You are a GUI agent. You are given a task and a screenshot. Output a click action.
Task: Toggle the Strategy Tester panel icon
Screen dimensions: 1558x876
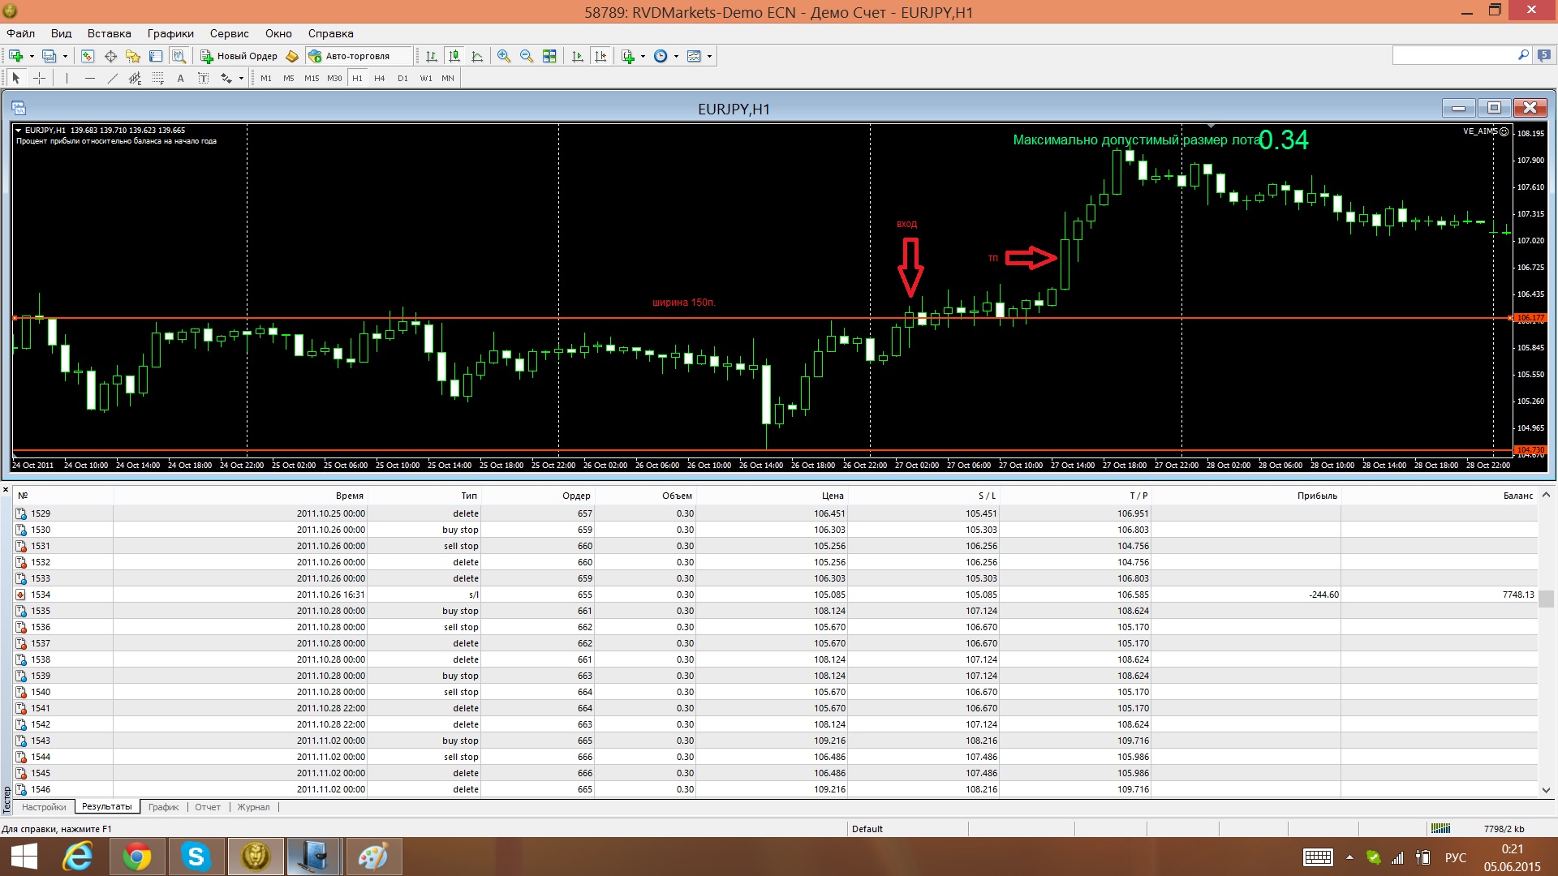click(x=179, y=56)
